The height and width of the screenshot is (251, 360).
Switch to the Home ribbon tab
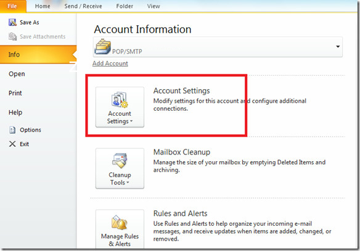click(43, 6)
